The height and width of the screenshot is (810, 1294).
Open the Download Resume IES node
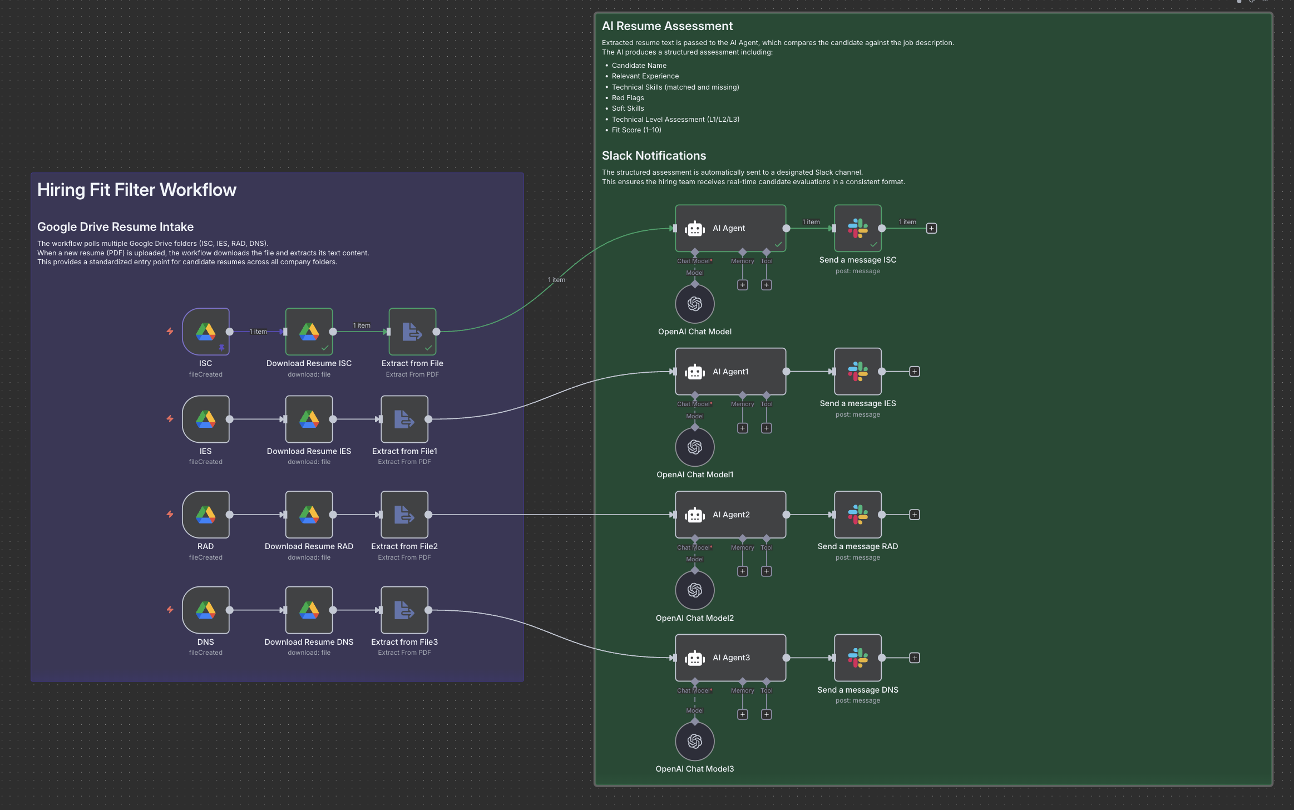[x=309, y=419]
